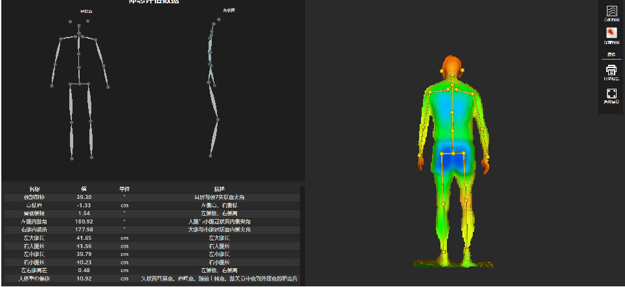Image resolution: width=625 pixels, height=287 pixels.
Task: Click the first column header of data table
Action: pyautogui.click(x=35, y=189)
